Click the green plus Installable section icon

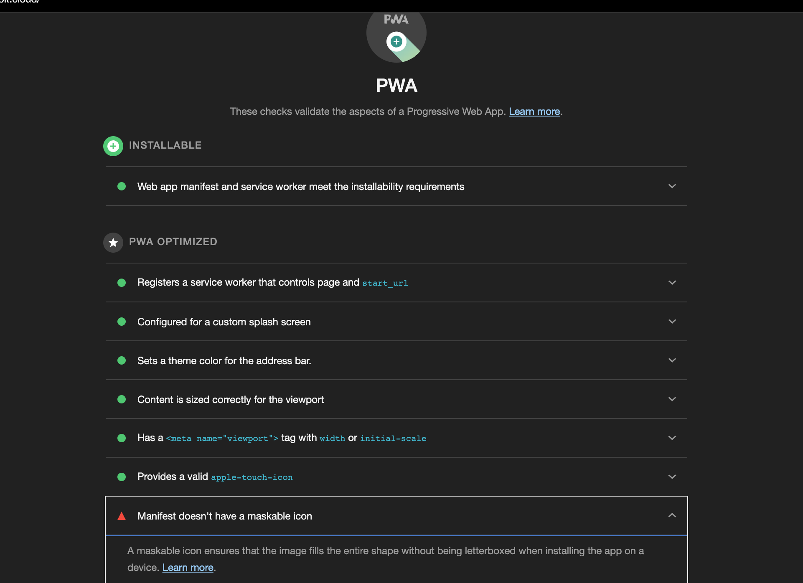(113, 146)
